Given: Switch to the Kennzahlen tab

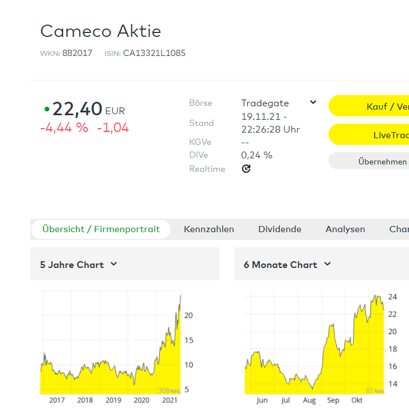Looking at the screenshot, I should [x=209, y=229].
